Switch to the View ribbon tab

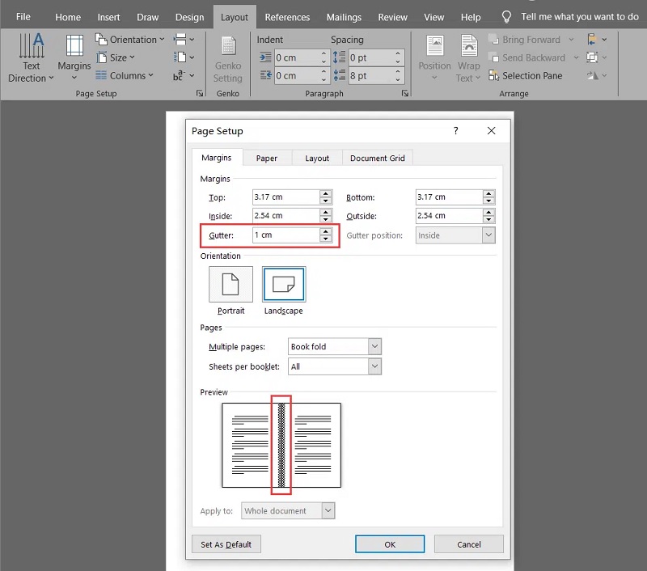coord(433,17)
